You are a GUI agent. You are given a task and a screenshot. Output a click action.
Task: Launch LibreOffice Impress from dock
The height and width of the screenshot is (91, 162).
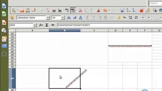(4, 22)
